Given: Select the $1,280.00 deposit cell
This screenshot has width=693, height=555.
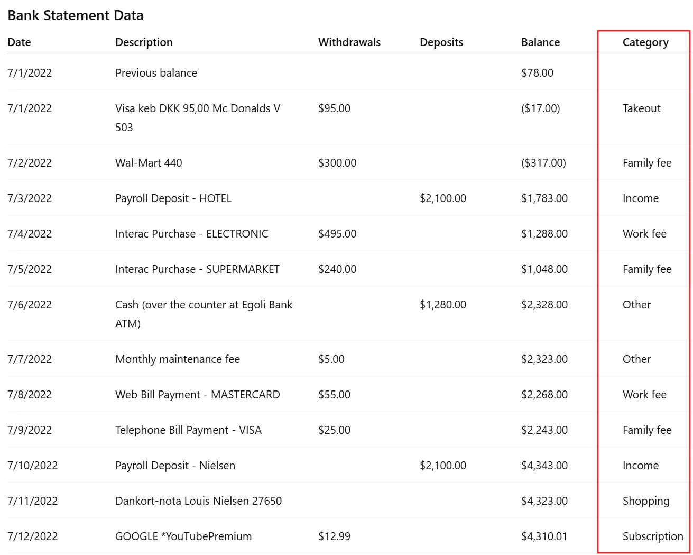Looking at the screenshot, I should click(442, 305).
